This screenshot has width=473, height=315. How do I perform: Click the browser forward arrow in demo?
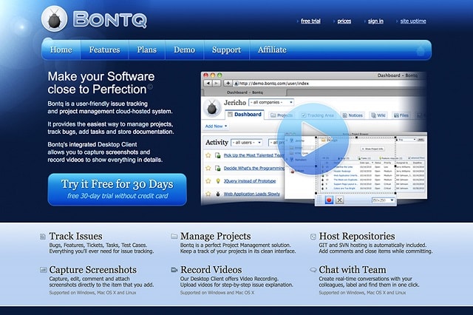[x=217, y=83]
